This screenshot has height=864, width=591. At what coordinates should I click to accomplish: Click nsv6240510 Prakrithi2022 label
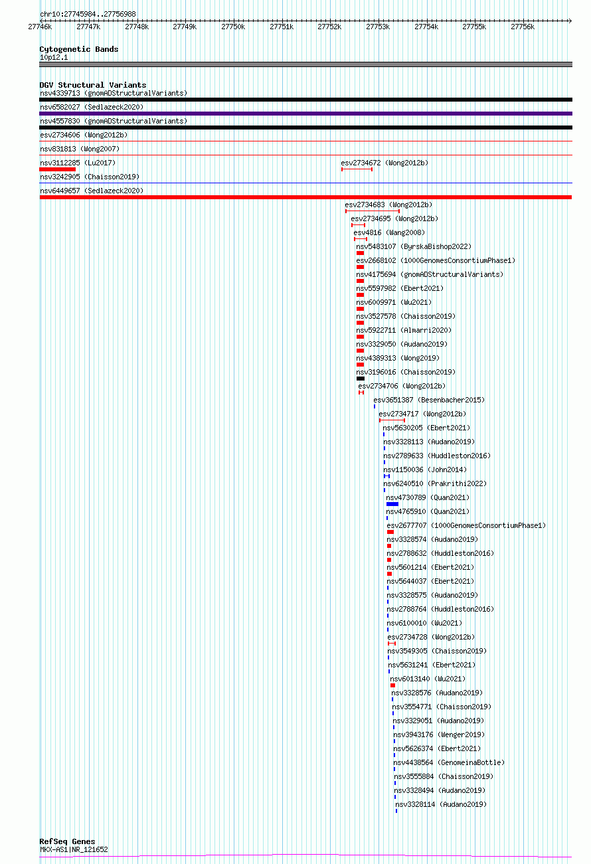[x=435, y=483]
